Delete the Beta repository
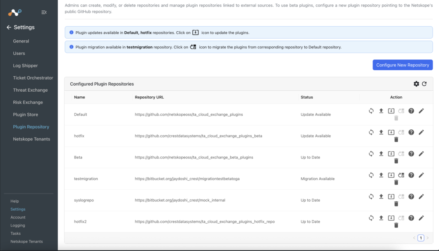439x251 pixels. coord(396,161)
